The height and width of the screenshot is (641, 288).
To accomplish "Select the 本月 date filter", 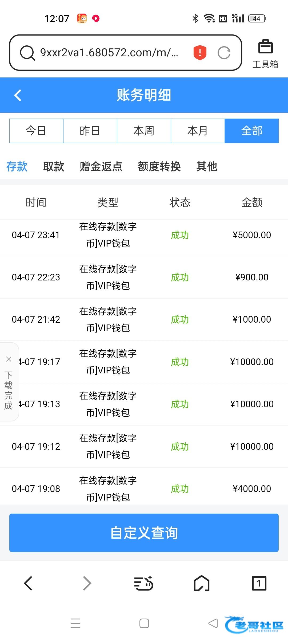I will point(198,131).
